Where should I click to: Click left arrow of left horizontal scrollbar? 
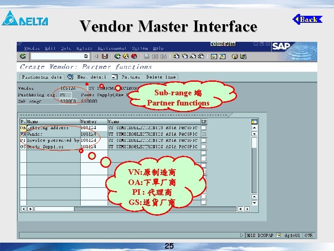click(24, 209)
